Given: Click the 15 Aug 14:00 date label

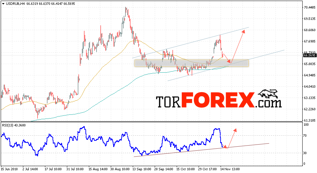Looking at the screenshot, I should pyautogui.click(x=98, y=169).
